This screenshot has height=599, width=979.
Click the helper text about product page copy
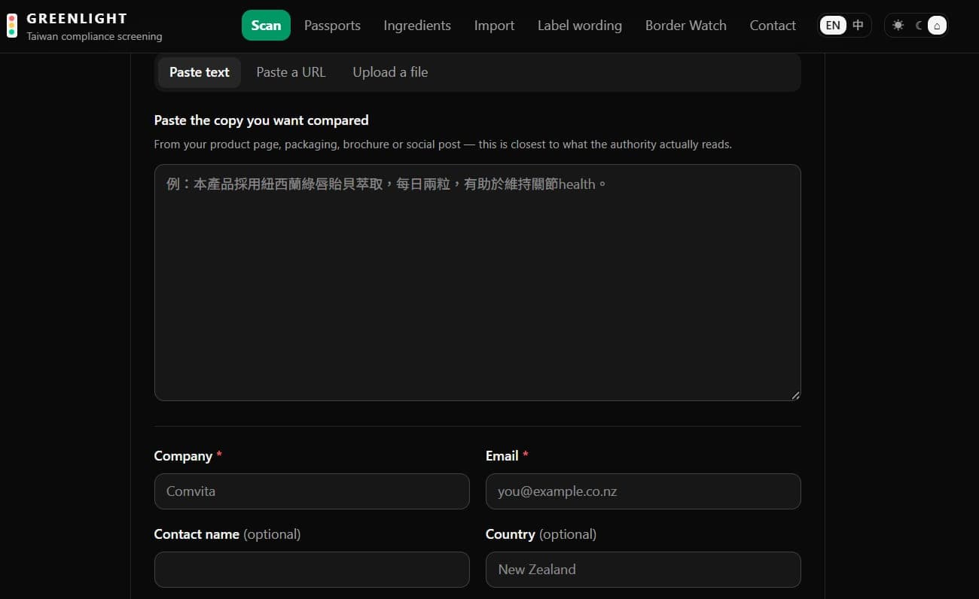(x=443, y=144)
